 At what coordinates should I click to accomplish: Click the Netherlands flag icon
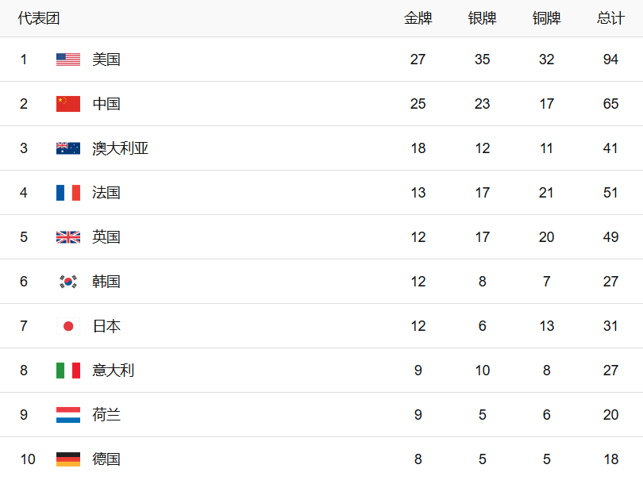point(68,415)
